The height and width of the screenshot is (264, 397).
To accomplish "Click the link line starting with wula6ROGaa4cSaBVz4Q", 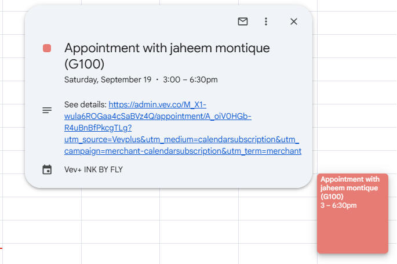I will pos(158,116).
